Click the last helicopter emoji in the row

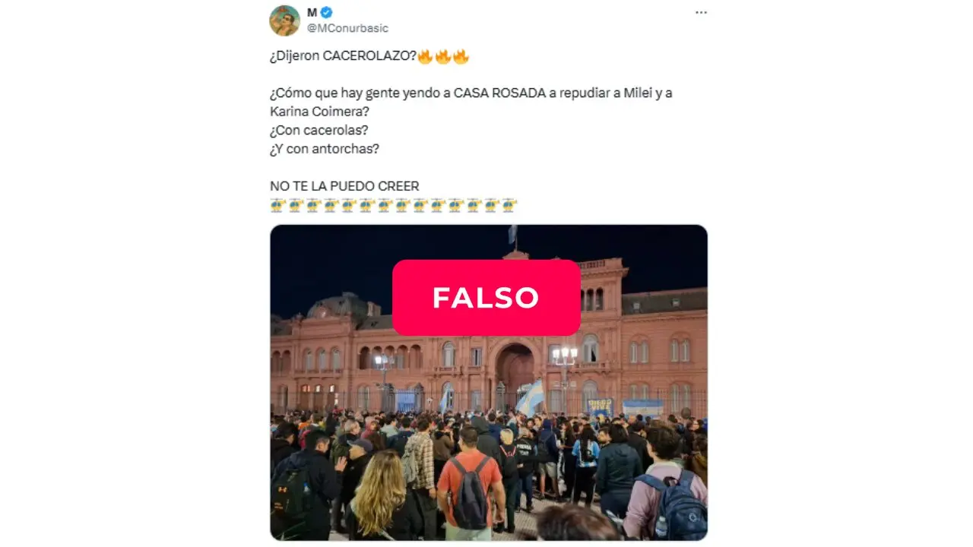[509, 204]
